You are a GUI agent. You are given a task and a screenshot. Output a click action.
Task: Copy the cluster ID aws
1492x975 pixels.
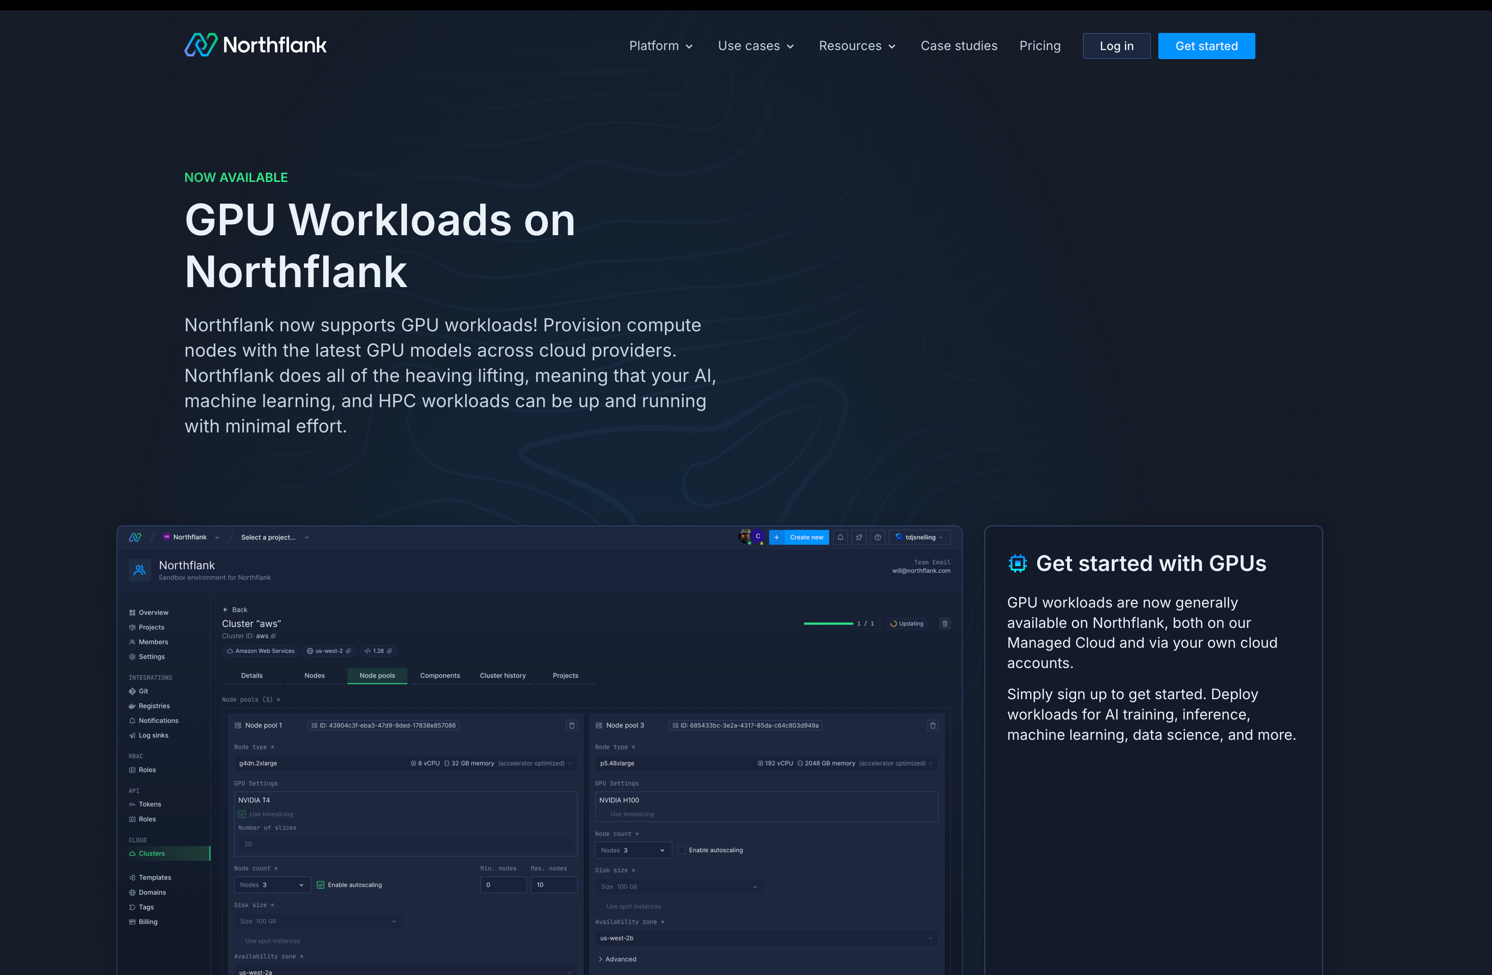click(273, 636)
